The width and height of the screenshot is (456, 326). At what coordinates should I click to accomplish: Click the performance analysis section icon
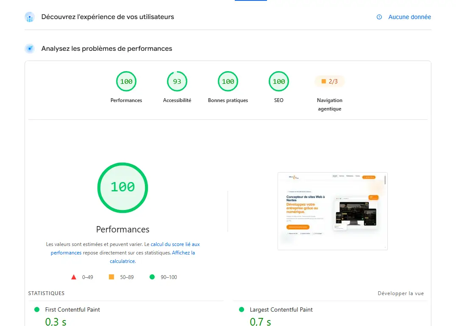coord(30,49)
